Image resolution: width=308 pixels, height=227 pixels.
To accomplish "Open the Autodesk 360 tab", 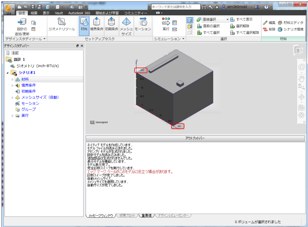I will pyautogui.click(x=79, y=13).
